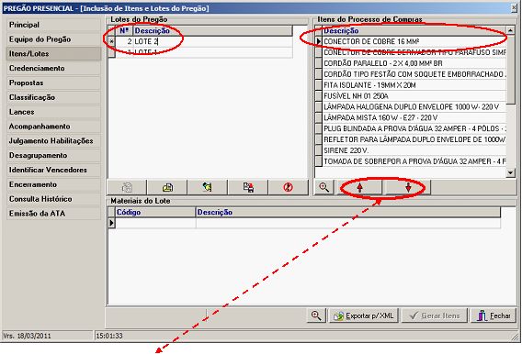
Task: Click the Fechar button
Action: (x=494, y=315)
